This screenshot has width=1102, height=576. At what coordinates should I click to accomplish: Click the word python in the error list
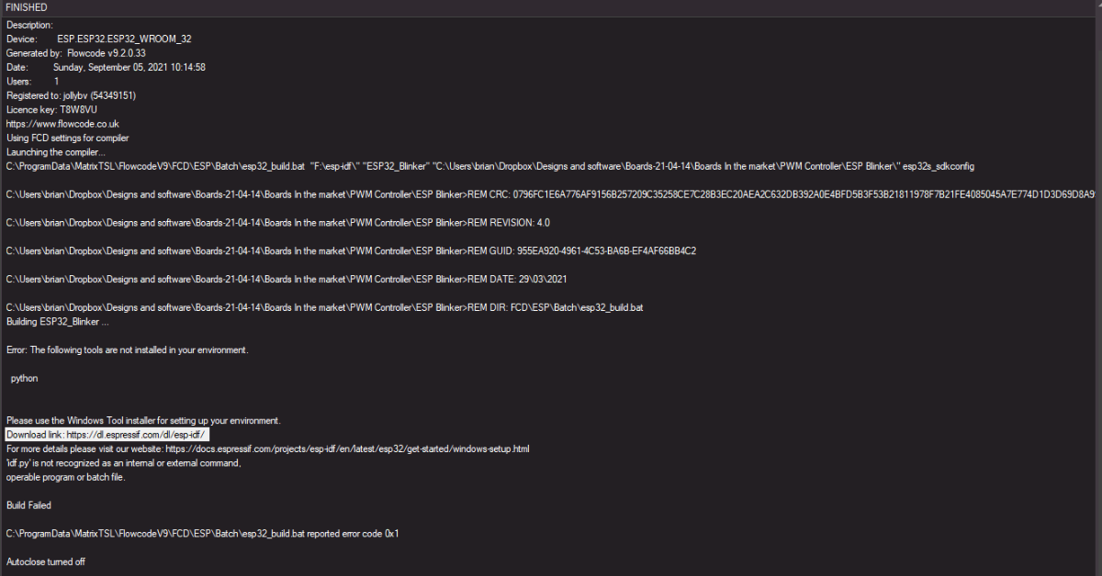click(25, 378)
